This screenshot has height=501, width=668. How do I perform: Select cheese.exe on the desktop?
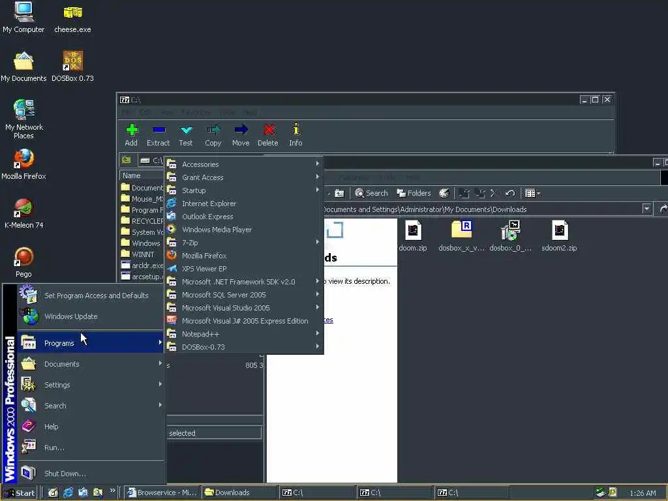(72, 19)
